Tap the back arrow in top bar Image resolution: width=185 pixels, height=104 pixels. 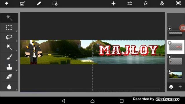[x=7, y=3]
